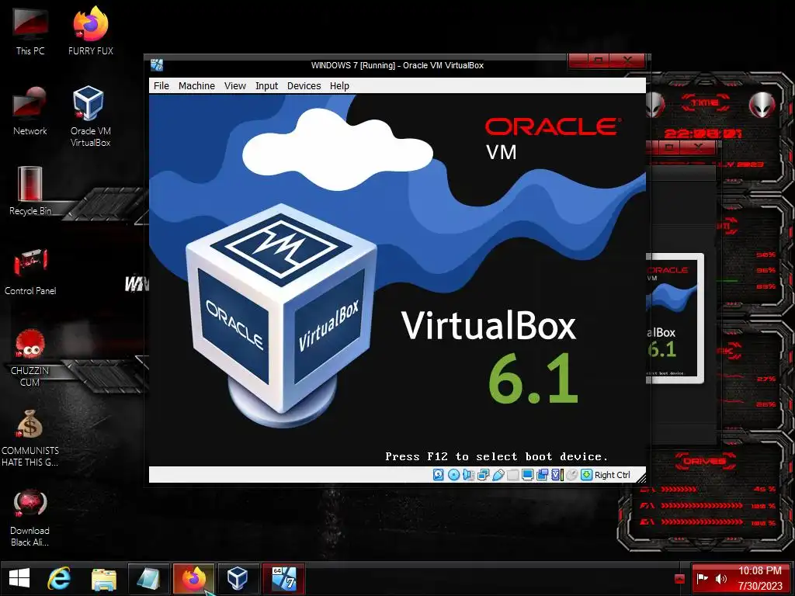Click the optical disc status icon
This screenshot has width=795, height=596.
(x=453, y=475)
